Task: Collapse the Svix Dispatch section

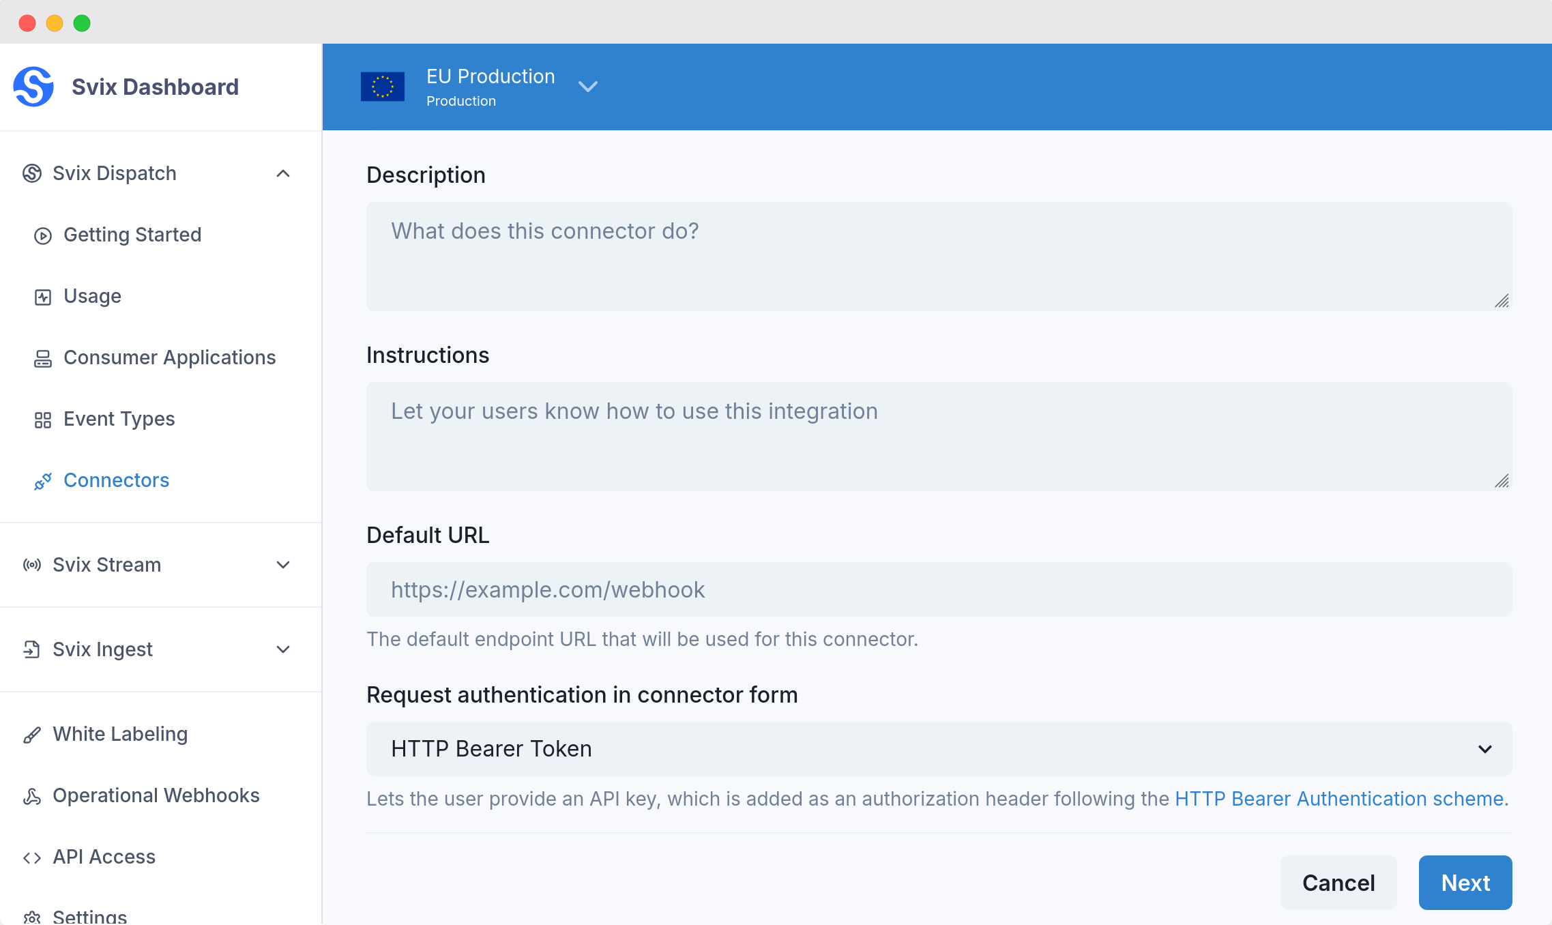Action: click(x=283, y=173)
